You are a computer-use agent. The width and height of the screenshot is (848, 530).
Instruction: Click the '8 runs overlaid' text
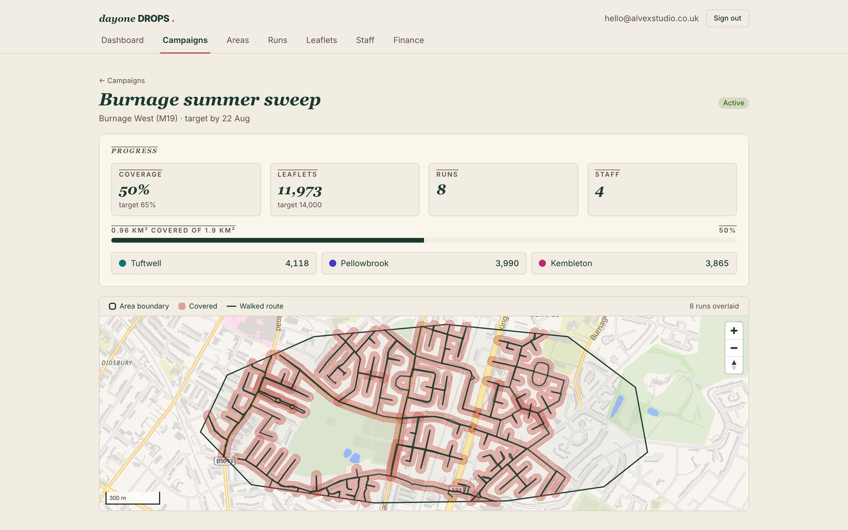714,306
